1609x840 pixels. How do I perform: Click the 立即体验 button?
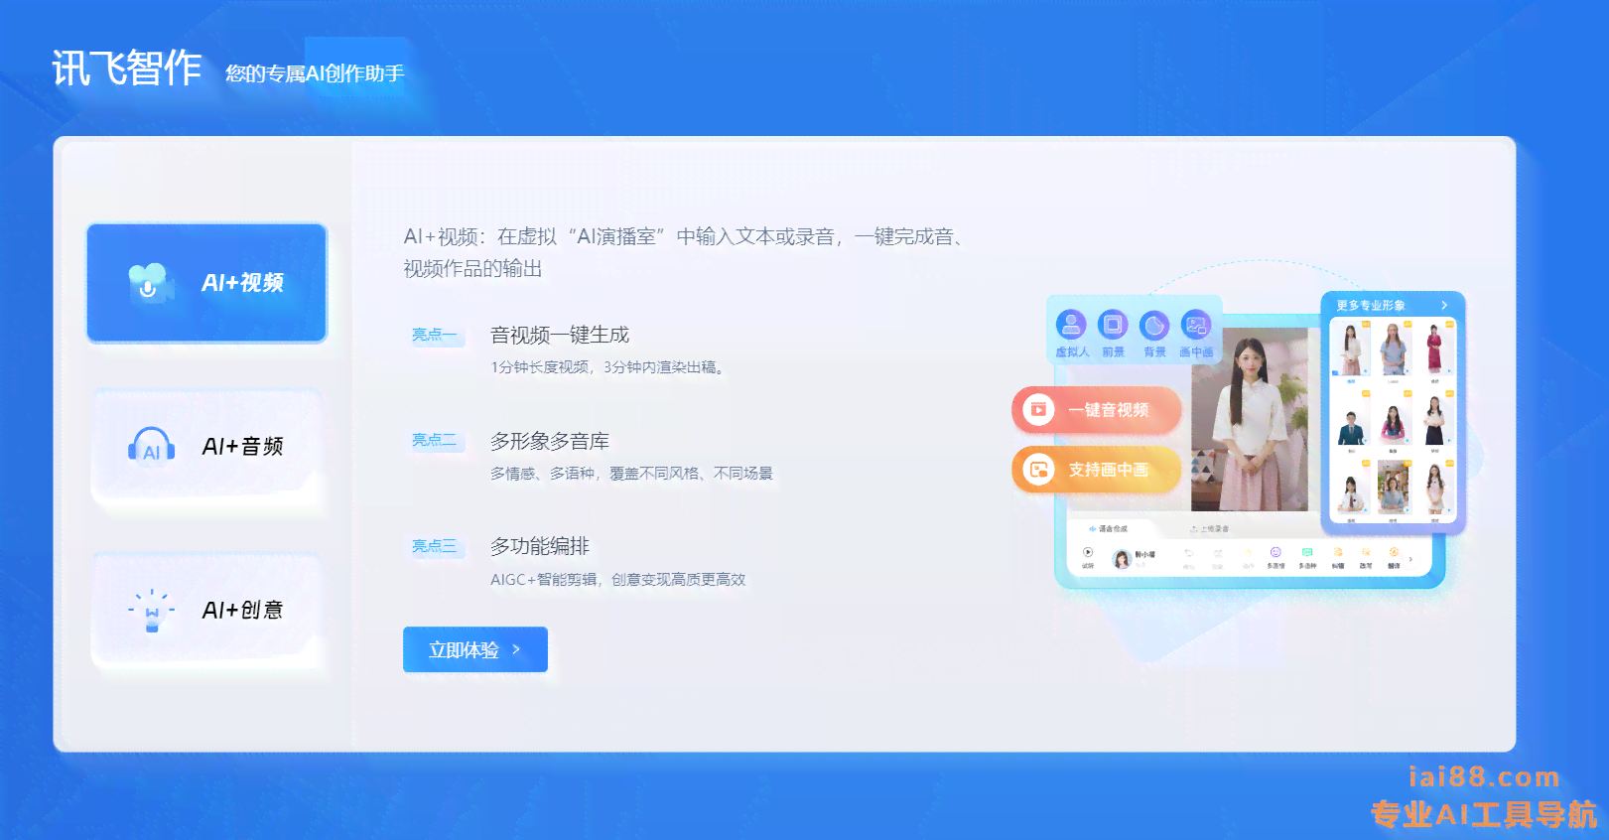pos(475,649)
